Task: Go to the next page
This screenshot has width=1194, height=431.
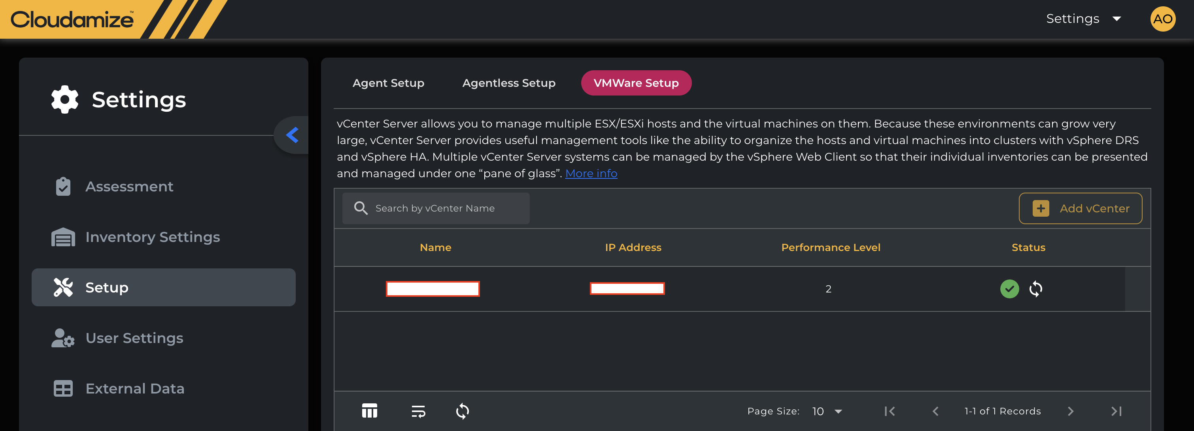Action: coord(1070,411)
